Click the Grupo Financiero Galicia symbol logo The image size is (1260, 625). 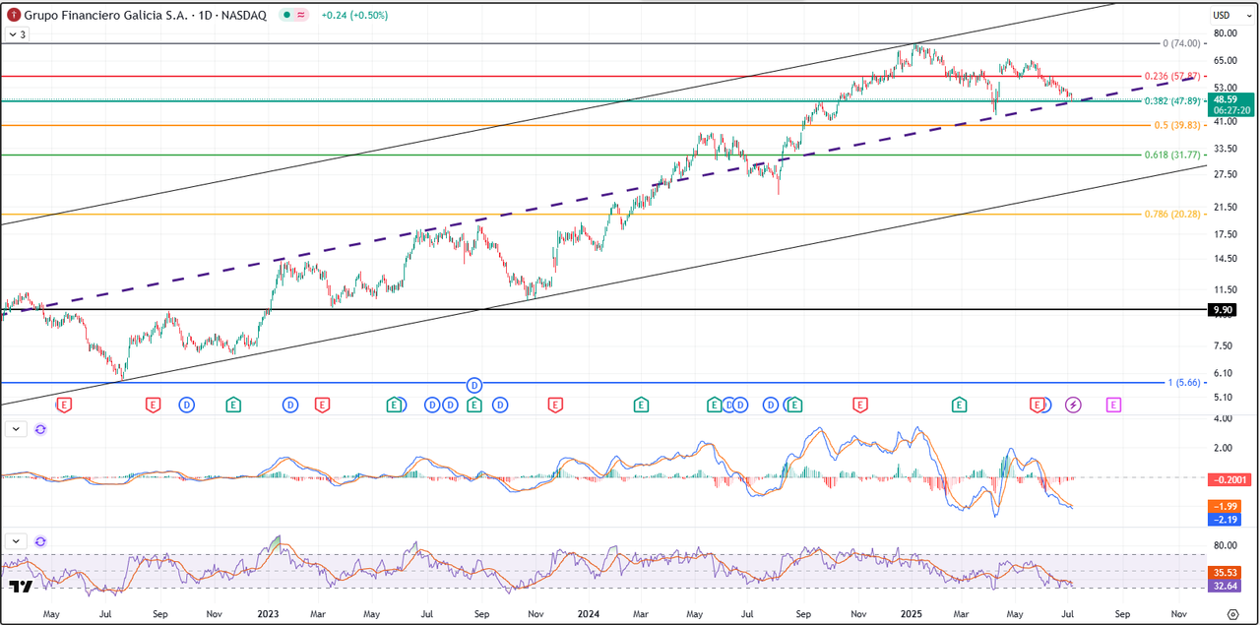click(14, 16)
